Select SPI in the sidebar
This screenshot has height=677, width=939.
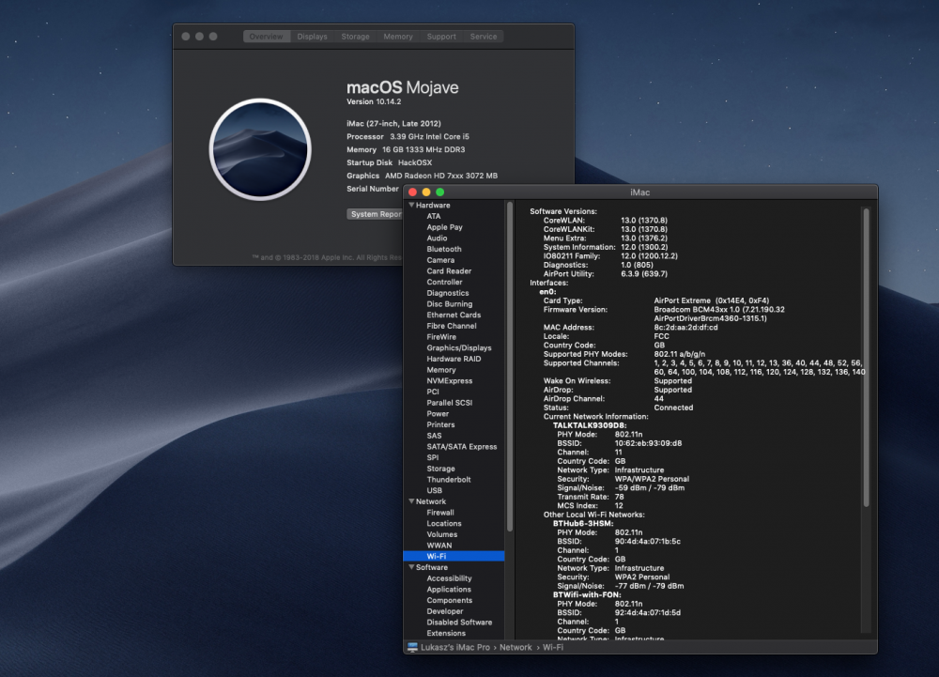(x=432, y=457)
